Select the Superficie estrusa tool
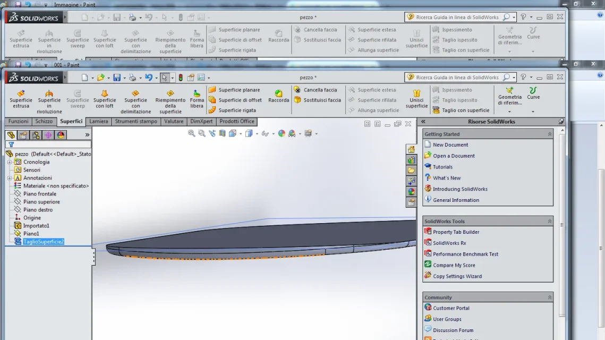 coord(21,99)
